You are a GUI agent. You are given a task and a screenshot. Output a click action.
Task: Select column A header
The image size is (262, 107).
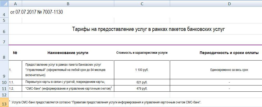(15, 3)
